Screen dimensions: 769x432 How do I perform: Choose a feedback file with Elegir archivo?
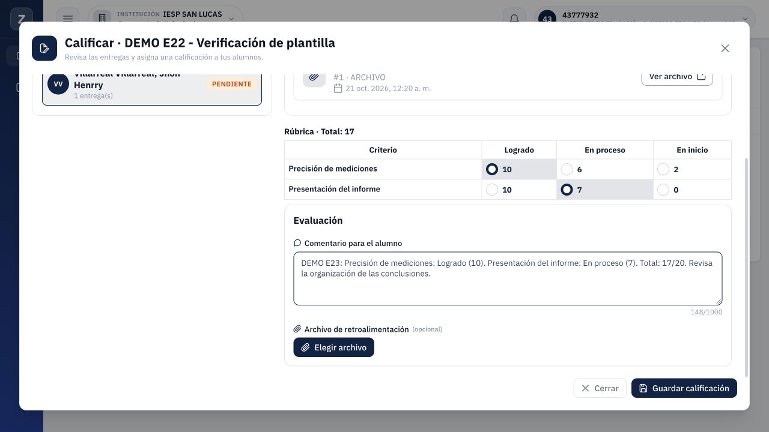pyautogui.click(x=333, y=347)
